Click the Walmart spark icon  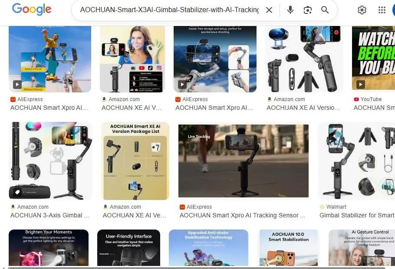click(x=322, y=207)
